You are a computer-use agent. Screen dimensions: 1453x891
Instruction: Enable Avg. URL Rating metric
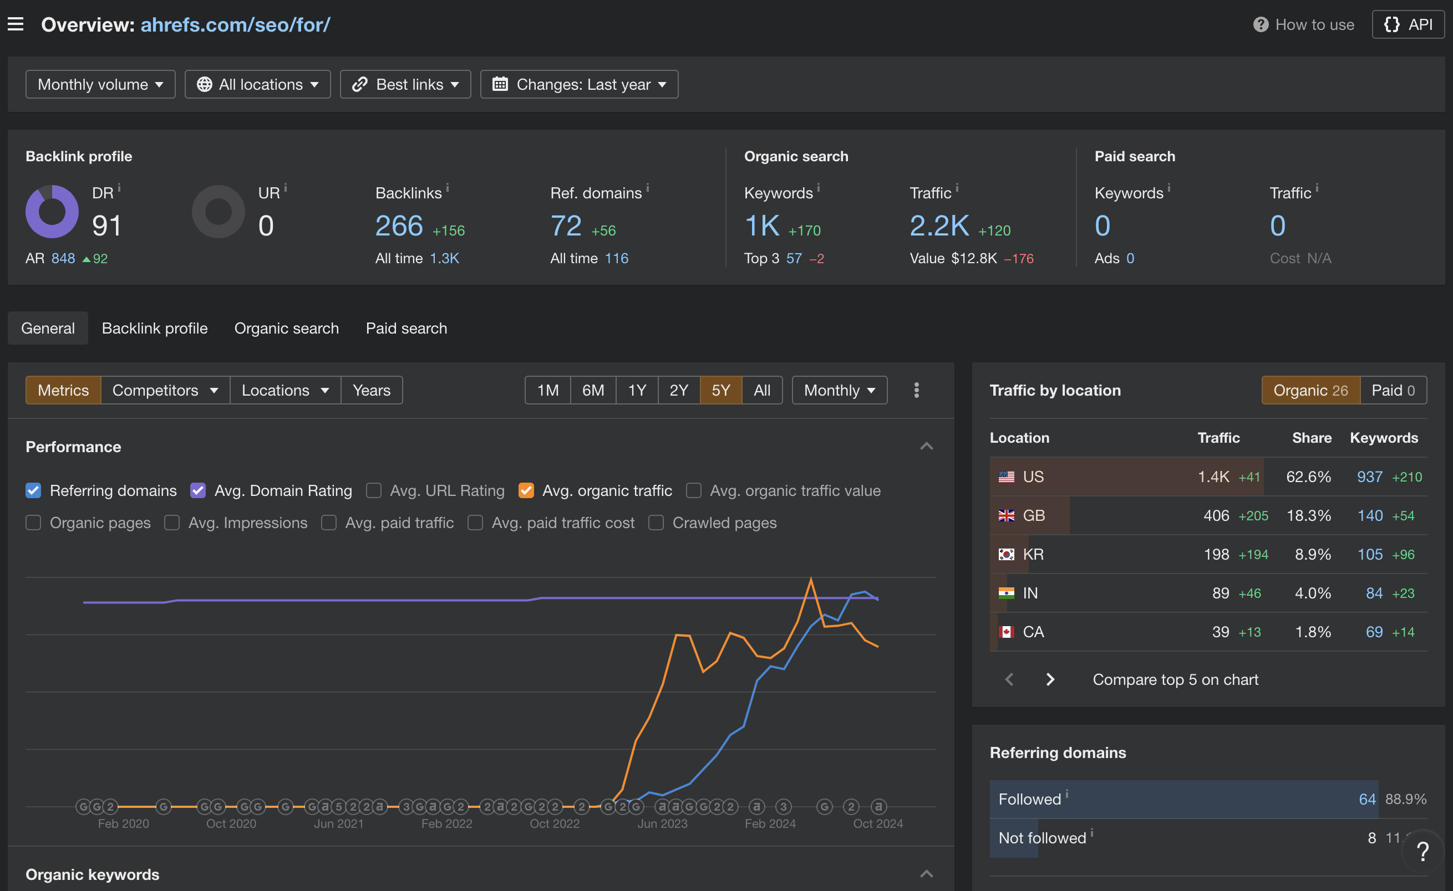click(374, 490)
